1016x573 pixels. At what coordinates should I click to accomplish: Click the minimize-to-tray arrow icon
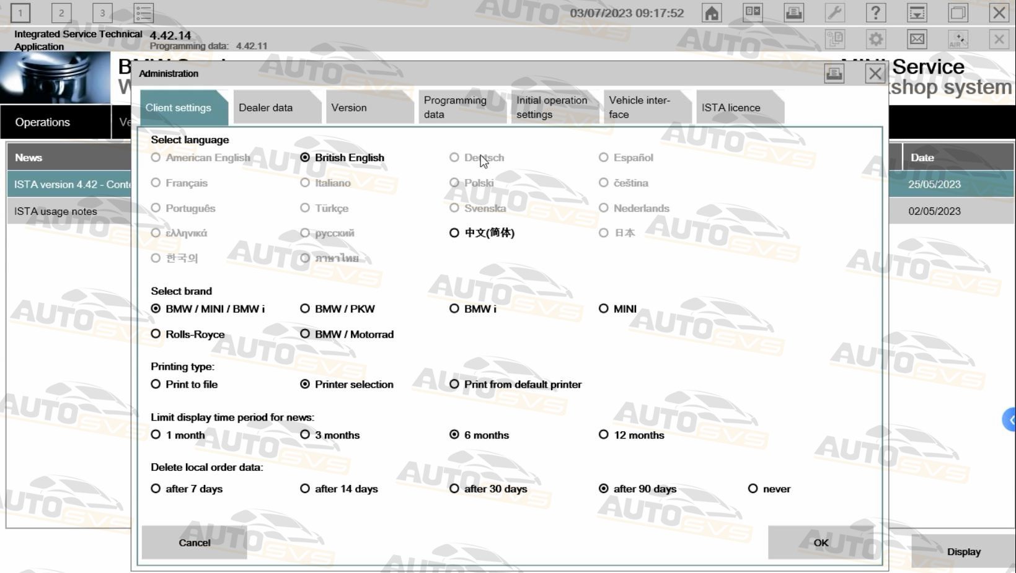pyautogui.click(x=917, y=12)
